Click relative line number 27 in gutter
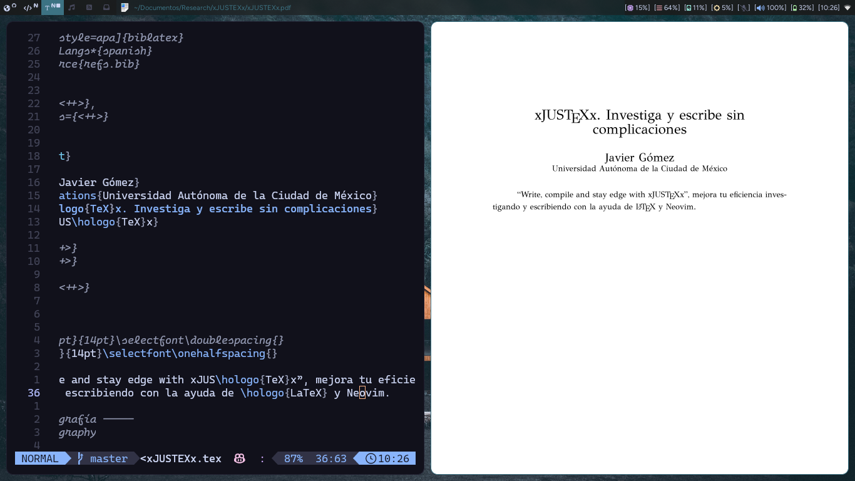 [34, 38]
